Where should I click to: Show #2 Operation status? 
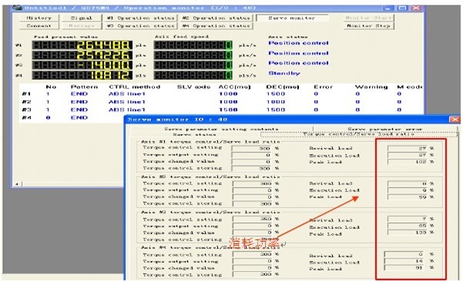coord(216,18)
